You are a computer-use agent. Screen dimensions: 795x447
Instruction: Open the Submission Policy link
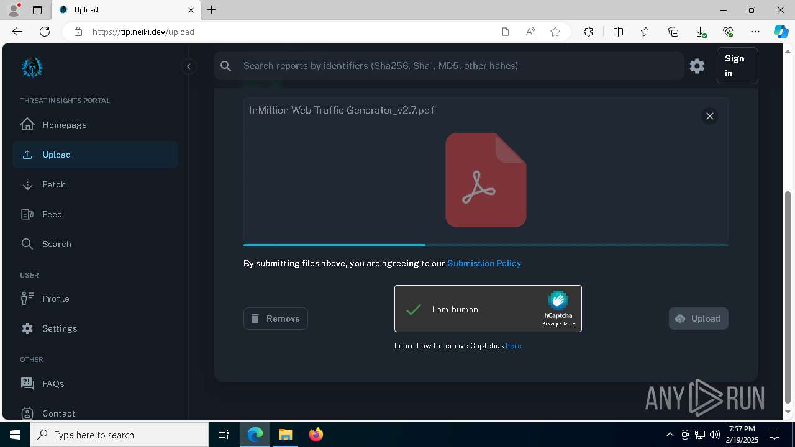click(484, 263)
